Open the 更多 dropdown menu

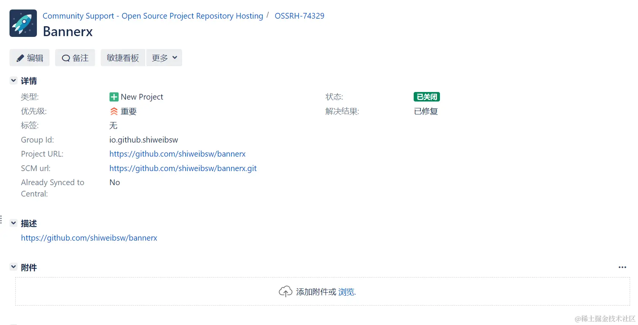[x=164, y=58]
